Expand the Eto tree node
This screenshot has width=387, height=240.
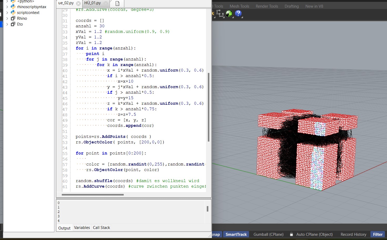pyautogui.click(x=7, y=24)
